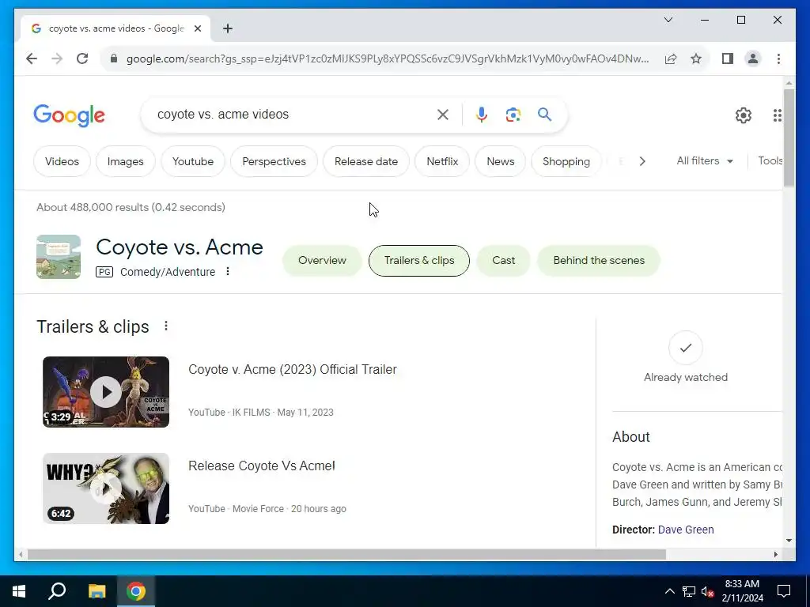This screenshot has width=810, height=607.
Task: Select the Youtube filter chip
Action: tap(193, 161)
